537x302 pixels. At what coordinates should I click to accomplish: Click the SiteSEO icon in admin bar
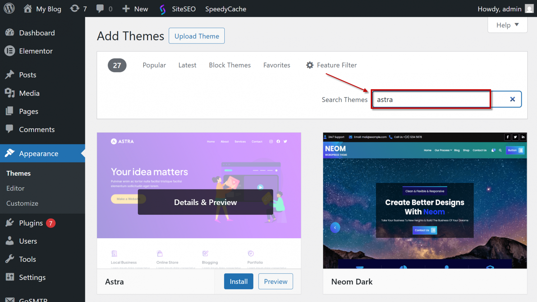click(x=163, y=9)
